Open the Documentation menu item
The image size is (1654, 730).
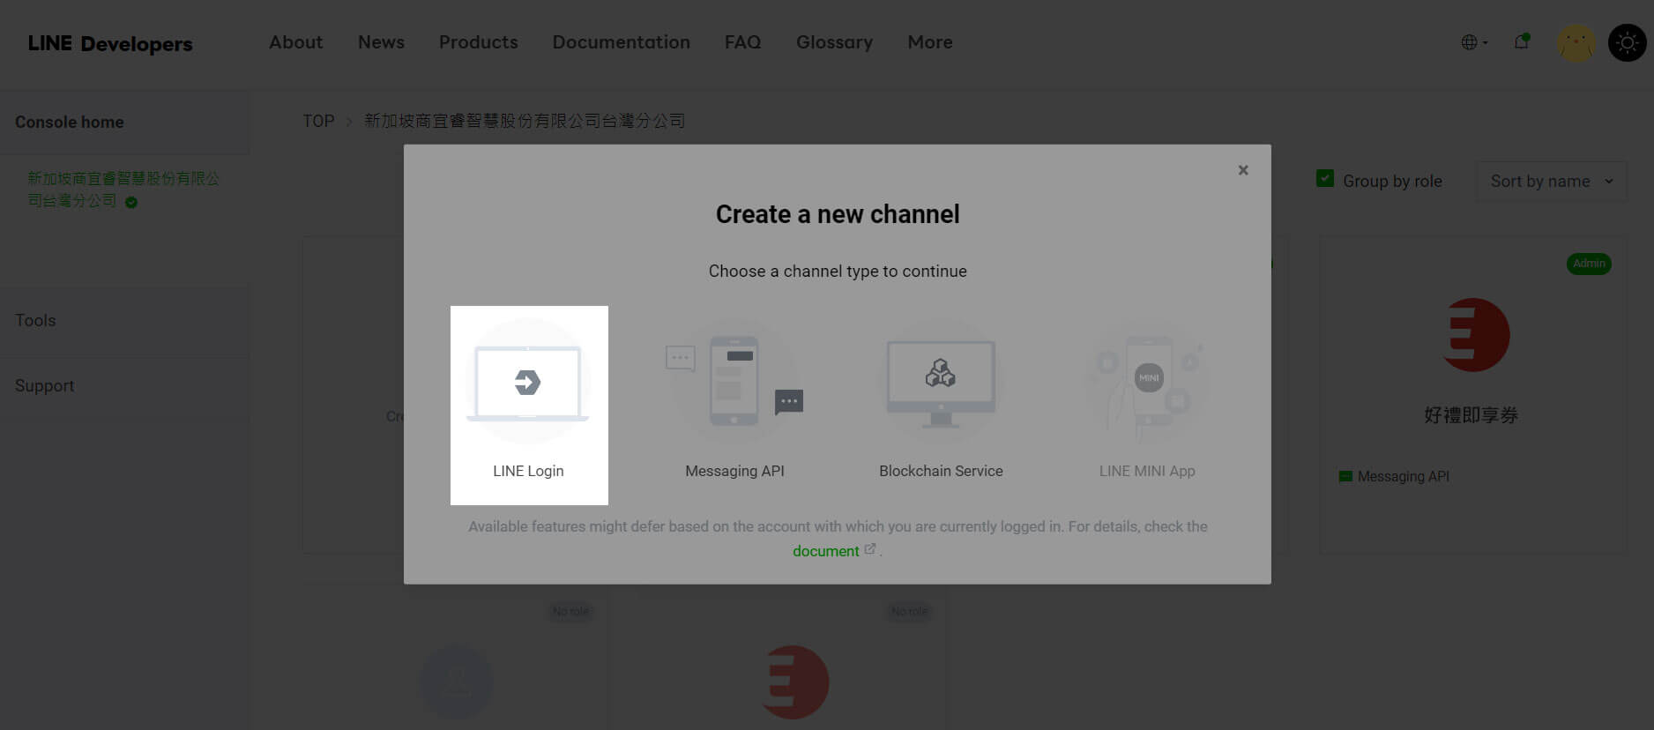click(622, 42)
